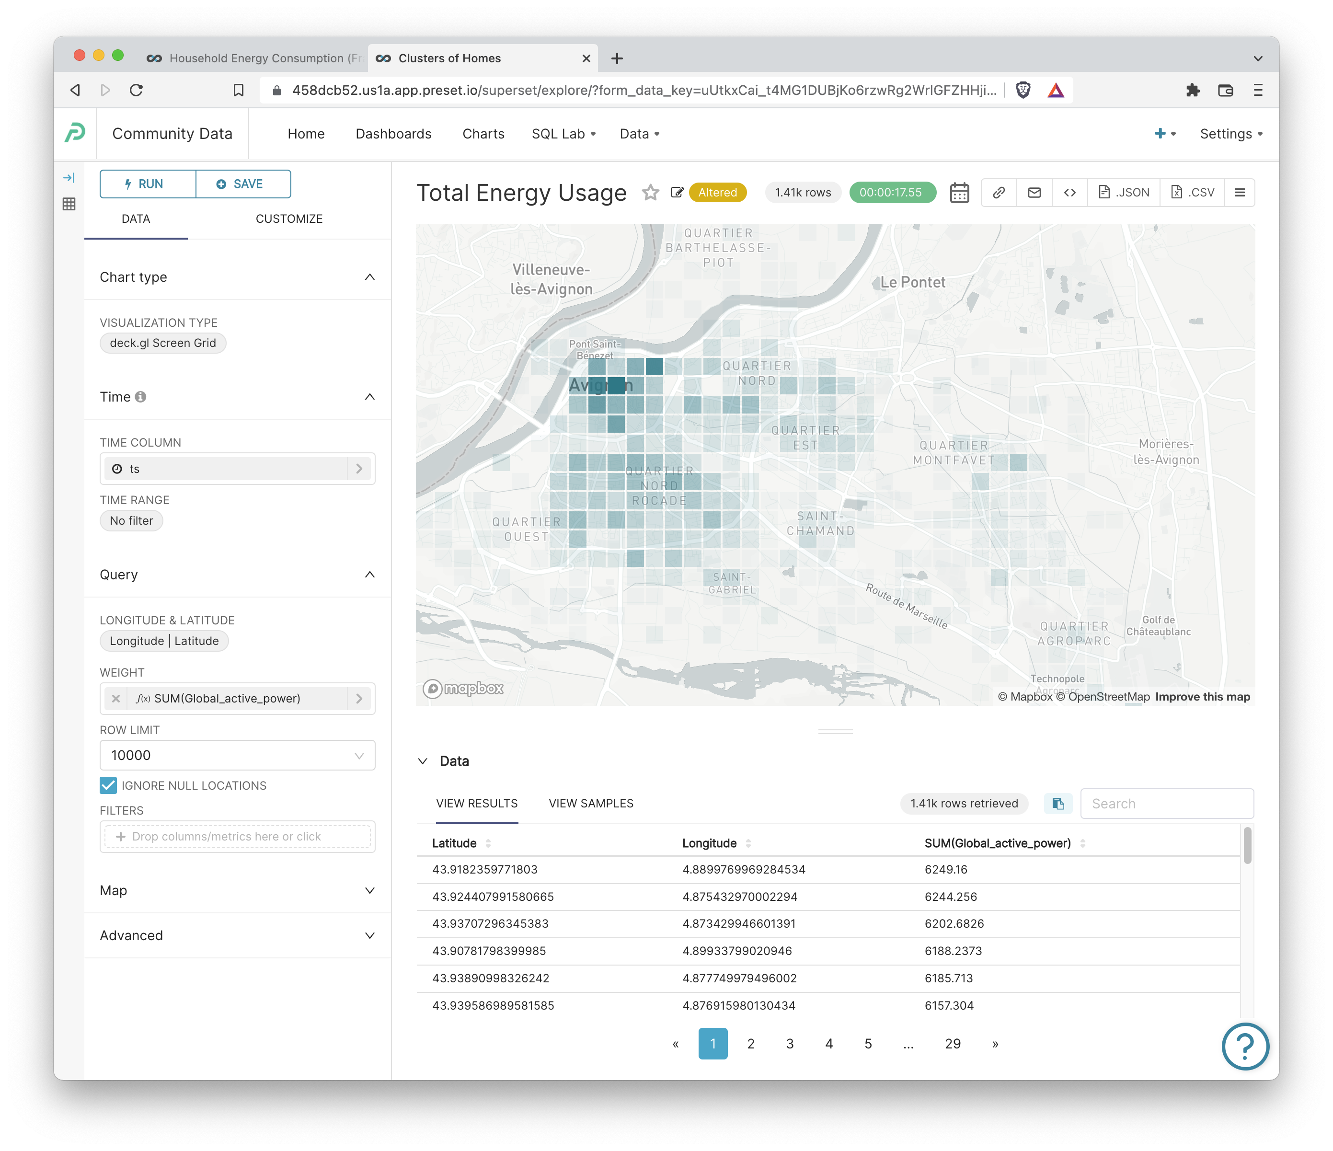Click page 2 in results pagination
The height and width of the screenshot is (1151, 1333).
pyautogui.click(x=750, y=1043)
